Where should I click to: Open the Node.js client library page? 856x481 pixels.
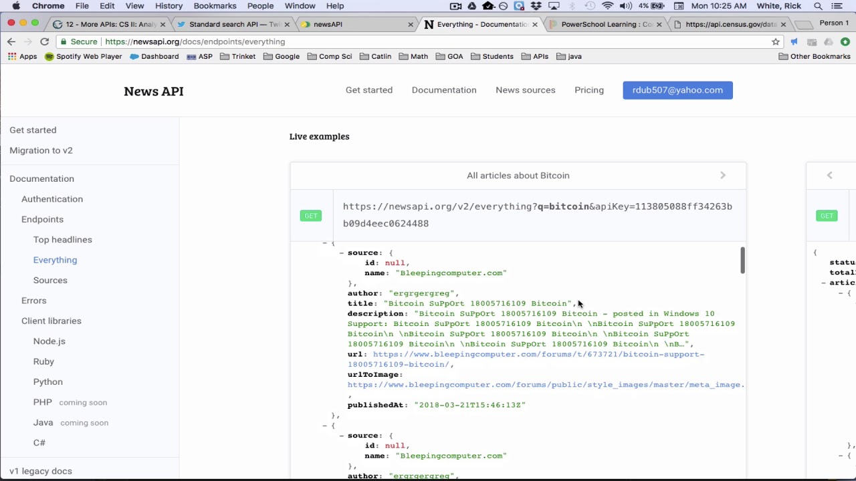(x=49, y=341)
